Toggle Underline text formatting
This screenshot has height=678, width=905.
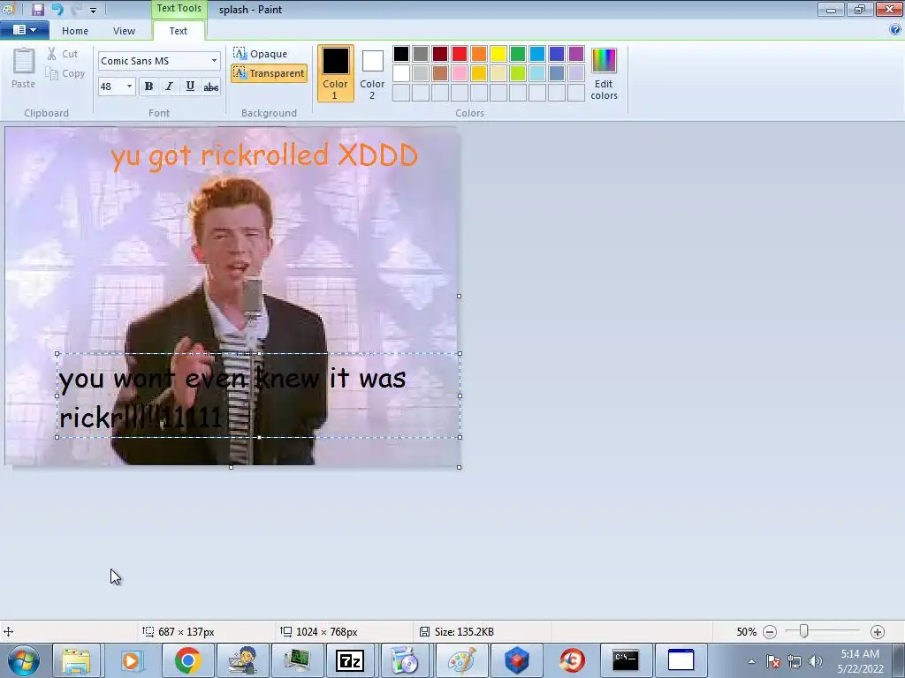(190, 87)
